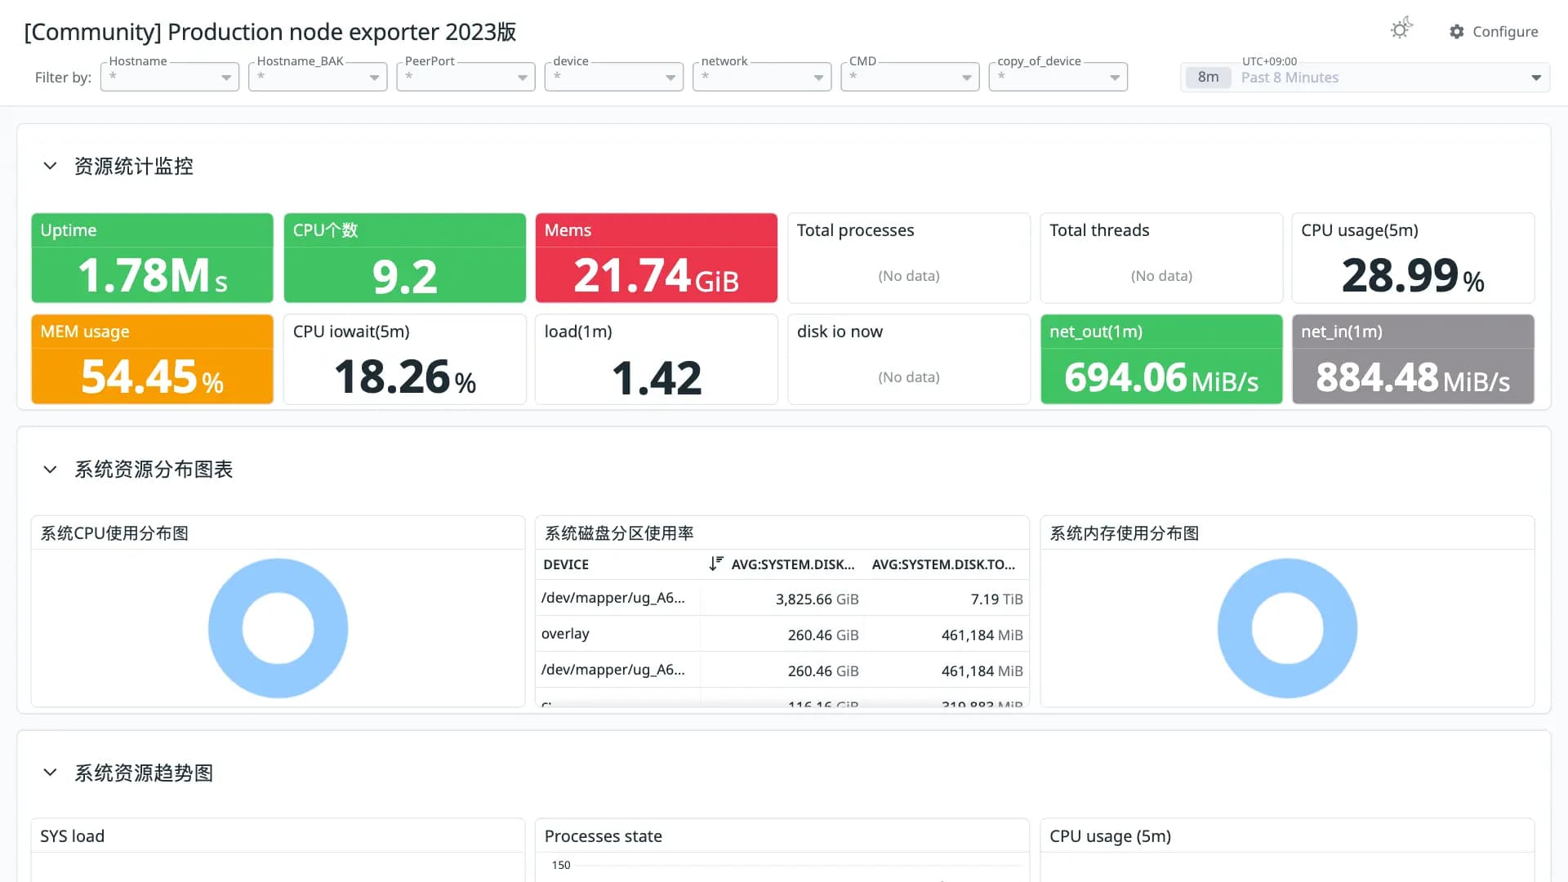The height and width of the screenshot is (882, 1568).
Task: Click the CPU usage (5m) trend panel title
Action: pyautogui.click(x=1110, y=836)
